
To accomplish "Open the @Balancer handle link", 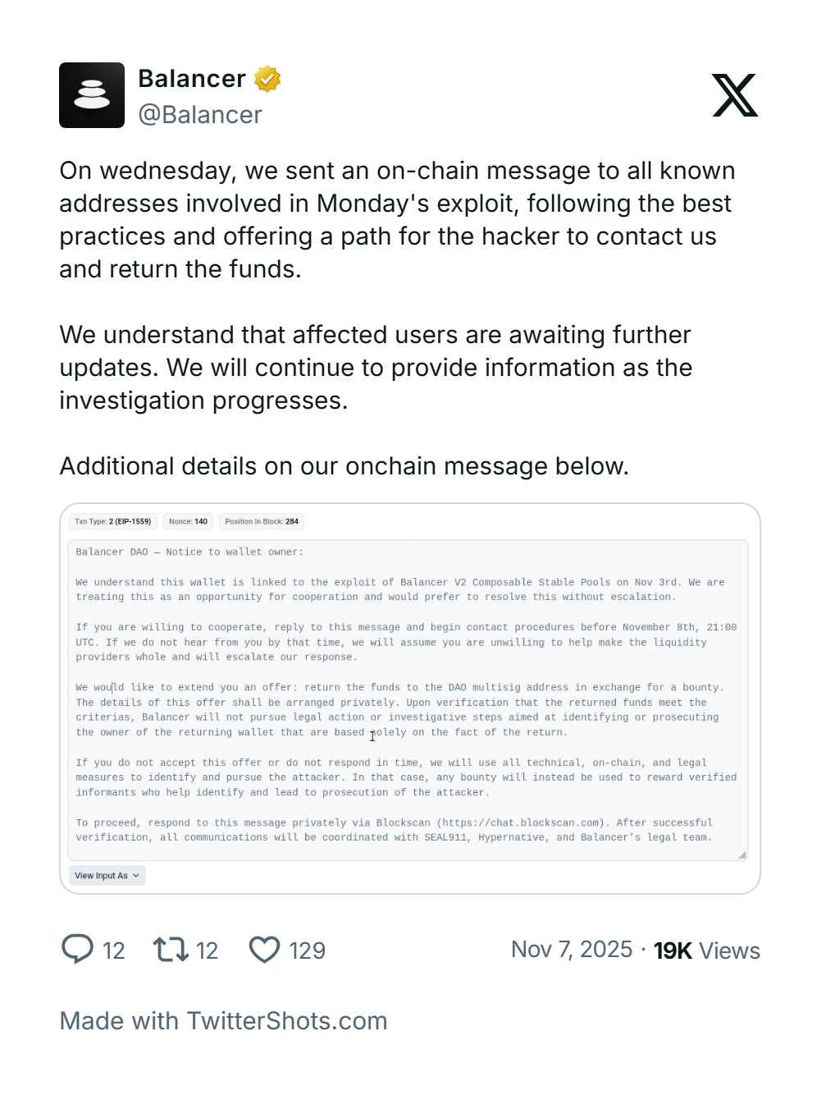I will (x=200, y=114).
